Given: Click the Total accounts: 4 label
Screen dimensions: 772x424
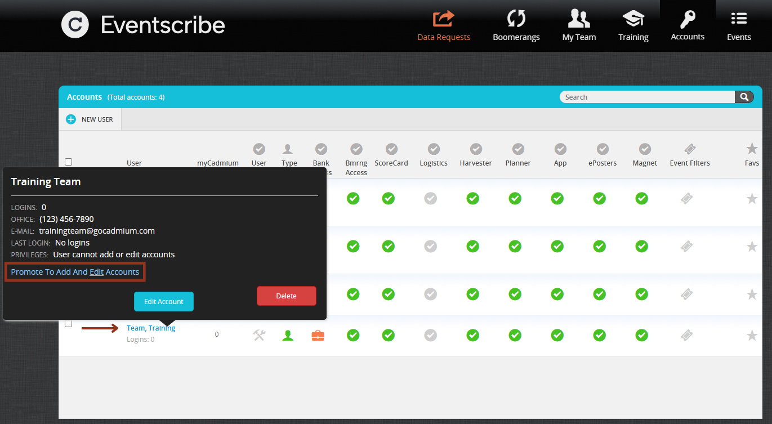Looking at the screenshot, I should point(136,97).
